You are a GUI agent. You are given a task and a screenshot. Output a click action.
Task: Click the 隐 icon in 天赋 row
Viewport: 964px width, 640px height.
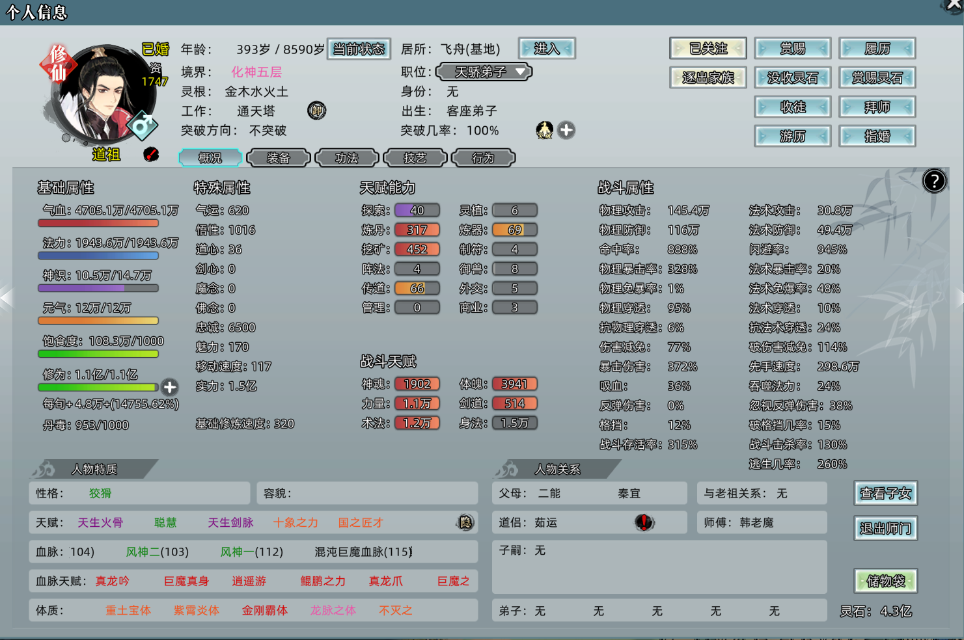click(x=465, y=522)
